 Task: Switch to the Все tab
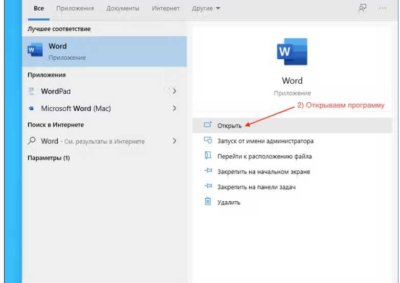click(x=39, y=8)
